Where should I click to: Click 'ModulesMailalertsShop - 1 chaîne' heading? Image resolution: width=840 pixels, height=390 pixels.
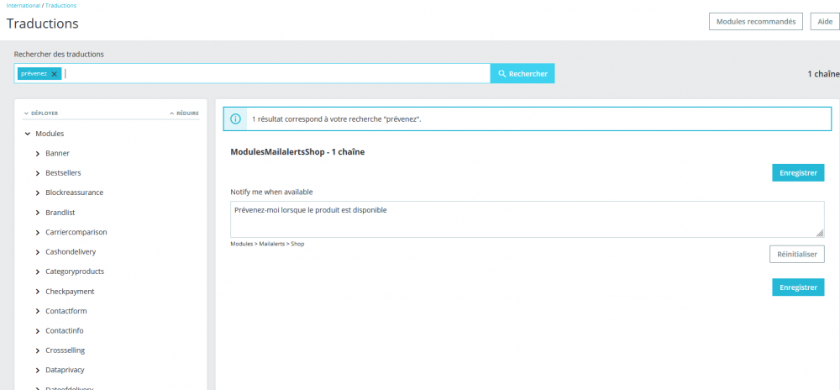click(x=297, y=152)
